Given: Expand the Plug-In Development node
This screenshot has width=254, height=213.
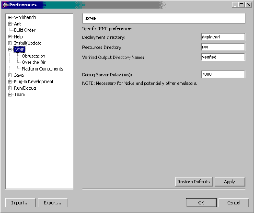Looking at the screenshot, I should [x=10, y=82].
